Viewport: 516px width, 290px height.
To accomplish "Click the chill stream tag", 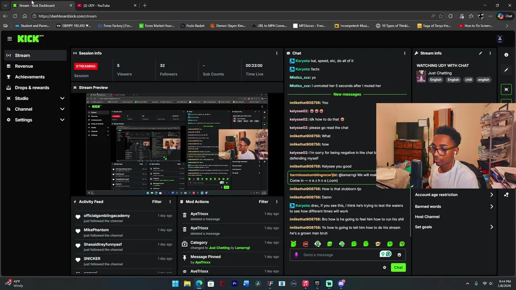I will point(468,80).
